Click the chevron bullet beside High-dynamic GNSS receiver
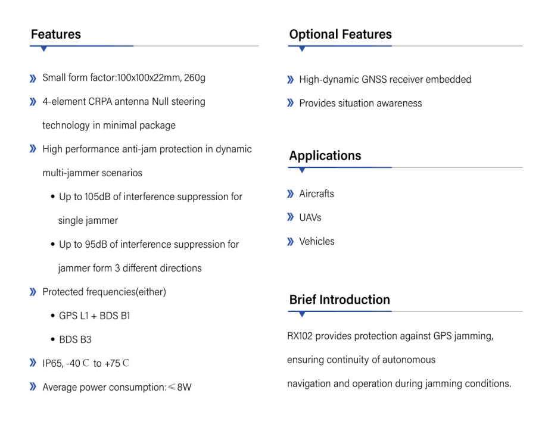The image size is (545, 446). [x=290, y=80]
